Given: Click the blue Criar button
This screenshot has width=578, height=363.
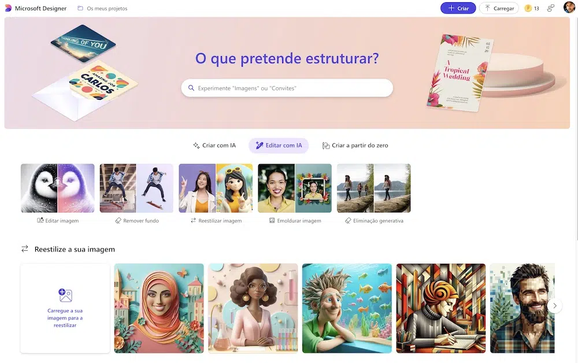Looking at the screenshot, I should pyautogui.click(x=458, y=8).
